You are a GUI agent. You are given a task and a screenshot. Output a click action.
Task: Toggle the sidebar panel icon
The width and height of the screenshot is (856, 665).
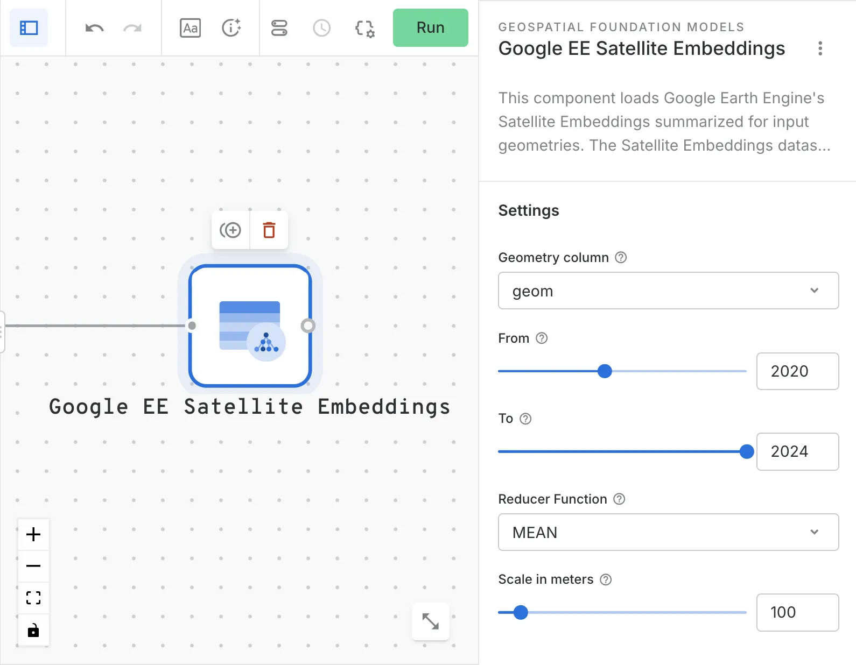pos(29,28)
